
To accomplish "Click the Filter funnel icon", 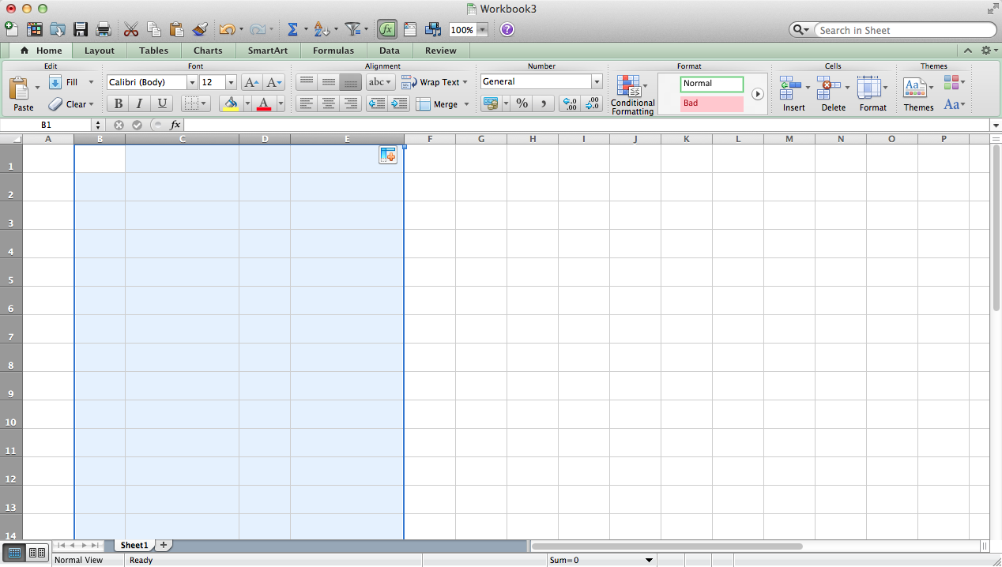I will (352, 29).
